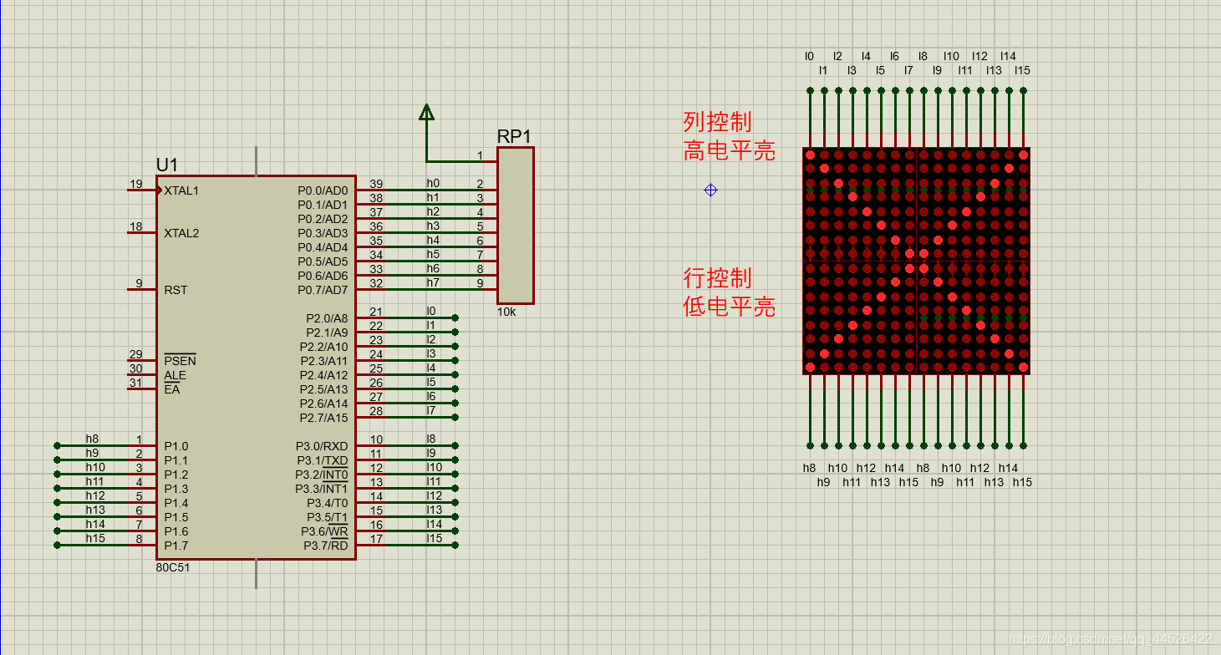Click the RP1 component reference label
Screen dimensions: 1221x655
(x=514, y=136)
